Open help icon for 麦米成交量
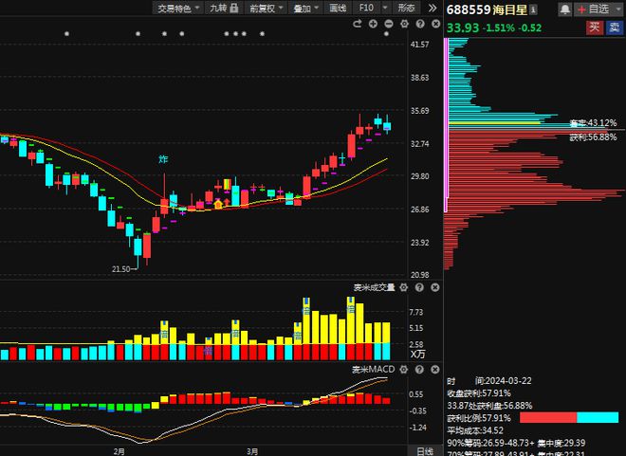The height and width of the screenshot is (456, 626). (x=419, y=287)
